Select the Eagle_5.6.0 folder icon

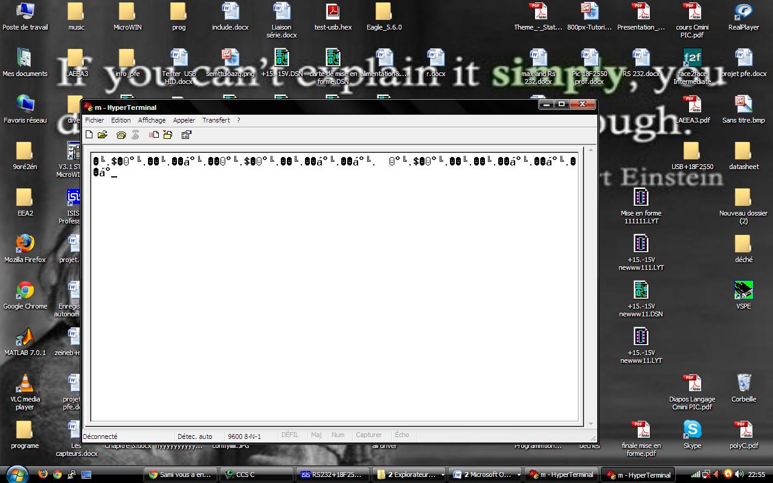point(384,17)
